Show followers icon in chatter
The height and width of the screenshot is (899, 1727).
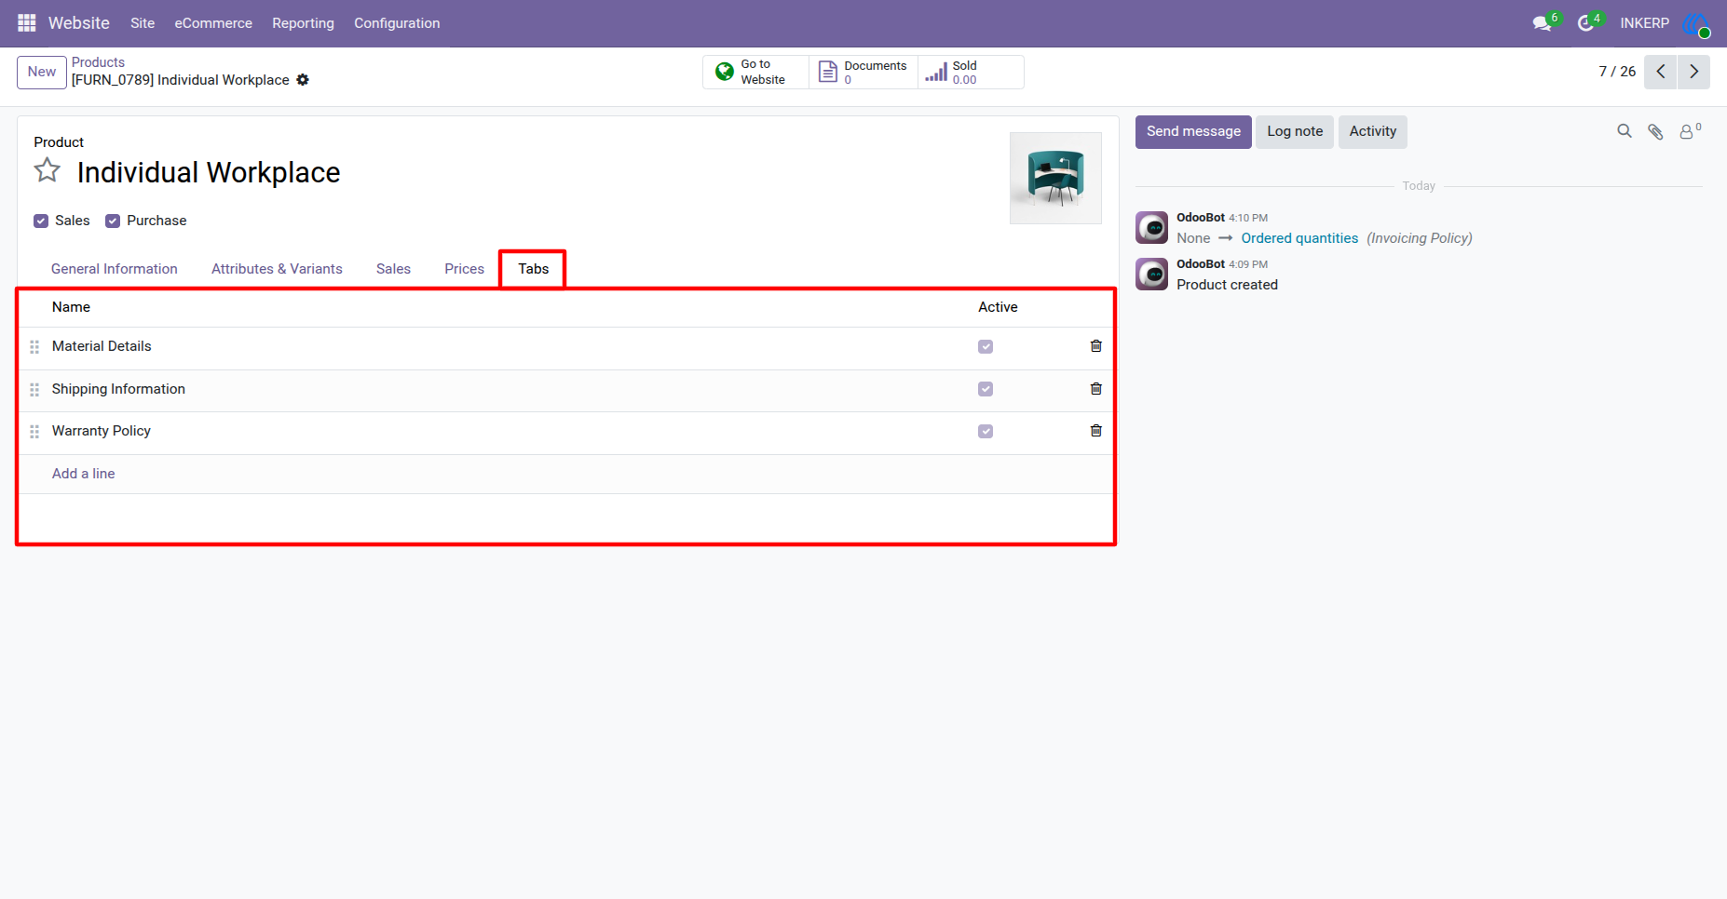pyautogui.click(x=1689, y=131)
